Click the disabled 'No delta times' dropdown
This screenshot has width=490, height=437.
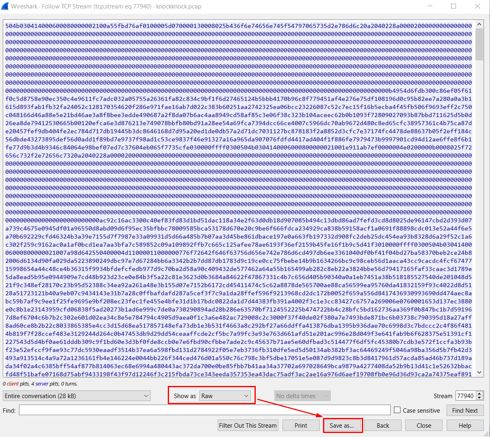tap(302, 396)
